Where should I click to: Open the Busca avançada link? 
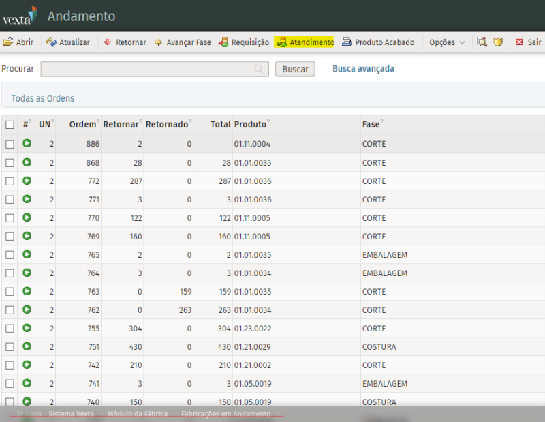click(363, 69)
